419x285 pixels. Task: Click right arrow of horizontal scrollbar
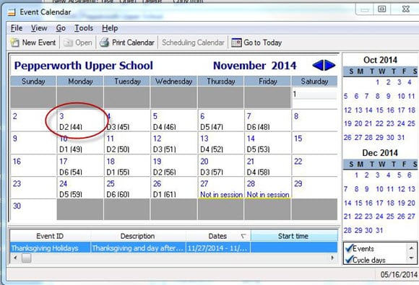click(x=332, y=258)
